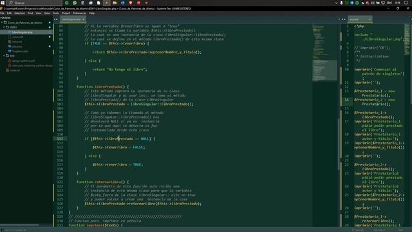Open the Tools menu
412x232 pixels.
tap(56, 13)
